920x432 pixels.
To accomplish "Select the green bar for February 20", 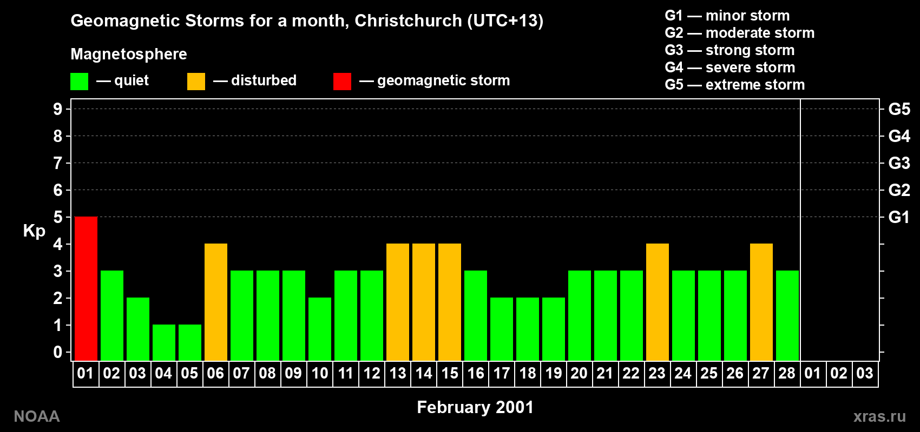I will coord(580,316).
